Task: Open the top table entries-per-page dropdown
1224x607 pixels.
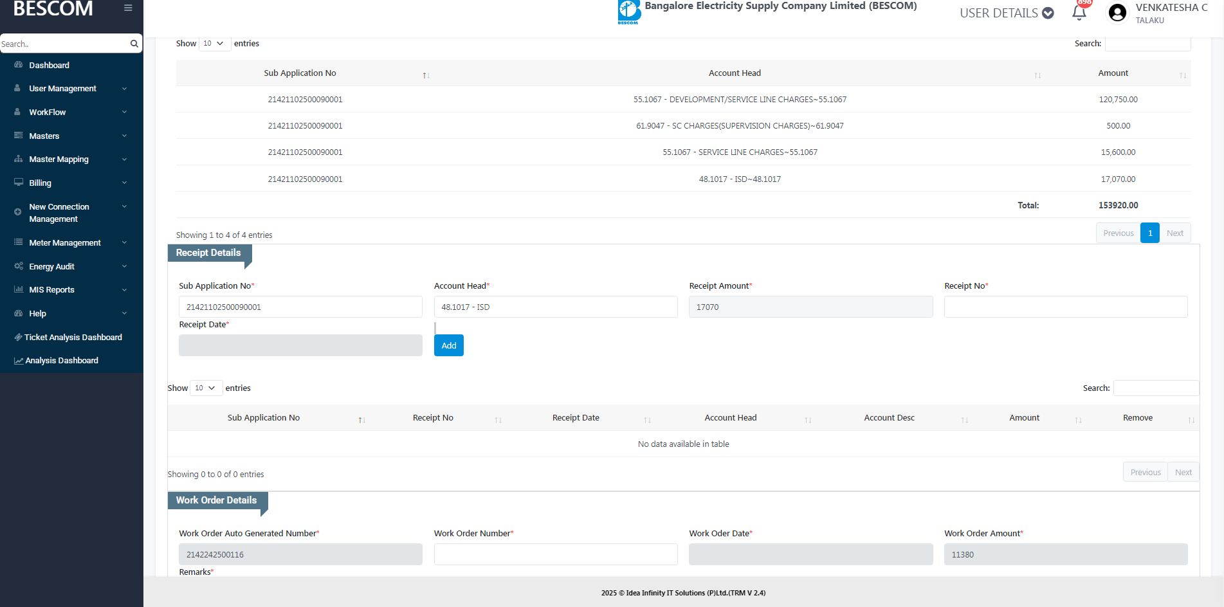Action: pos(214,44)
